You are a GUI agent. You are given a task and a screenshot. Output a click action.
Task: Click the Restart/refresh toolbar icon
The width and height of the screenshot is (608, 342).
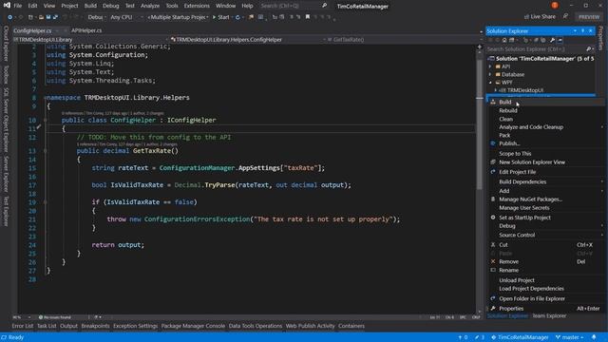pos(237,17)
